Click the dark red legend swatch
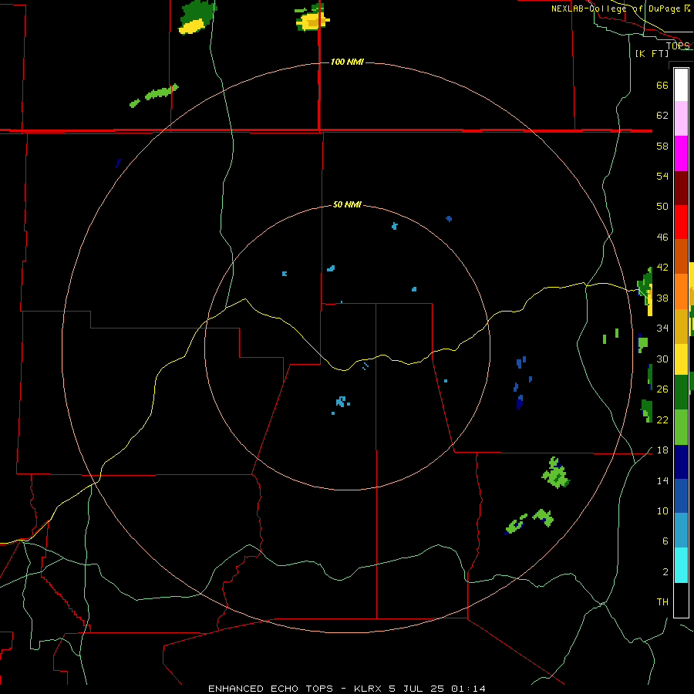 681,187
